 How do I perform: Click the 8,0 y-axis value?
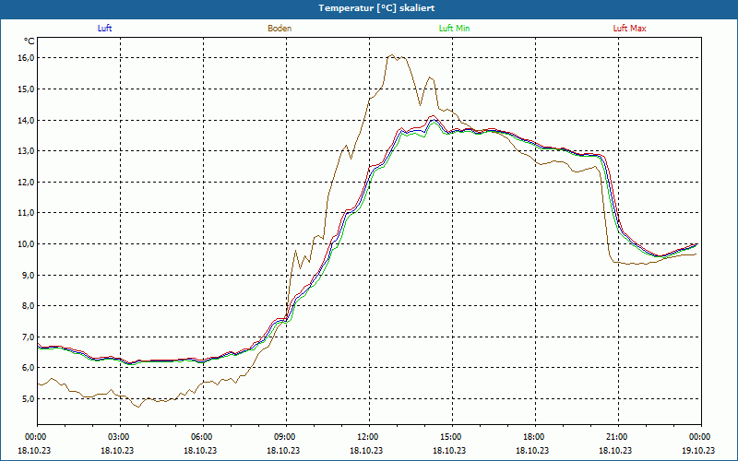(x=28, y=306)
